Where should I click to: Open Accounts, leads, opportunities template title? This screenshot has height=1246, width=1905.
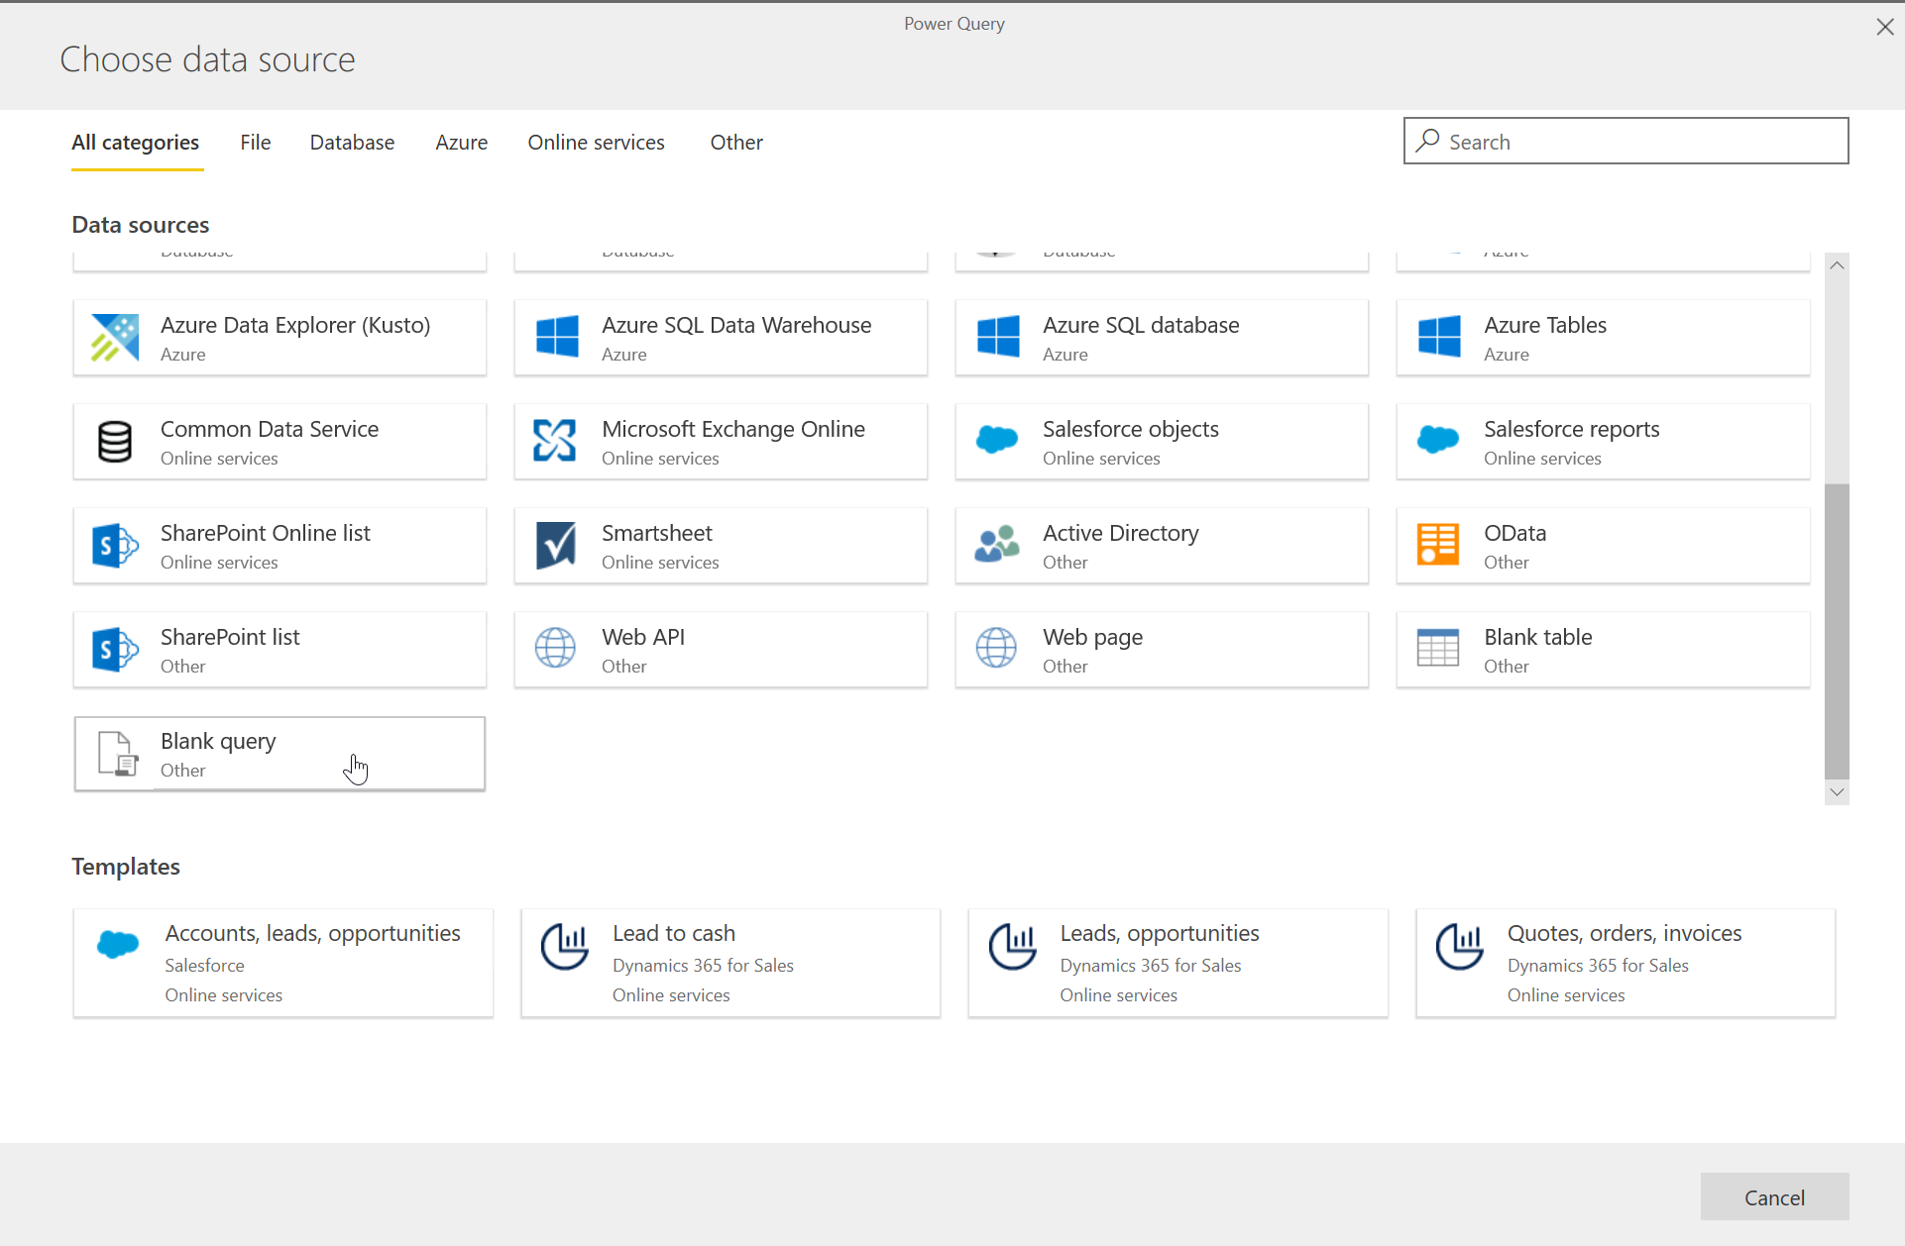(313, 933)
